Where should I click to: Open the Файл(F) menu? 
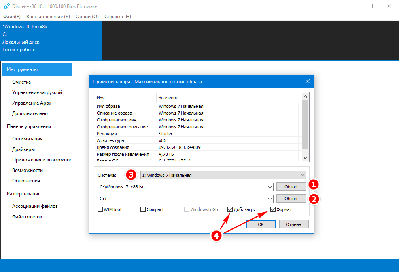(x=12, y=17)
